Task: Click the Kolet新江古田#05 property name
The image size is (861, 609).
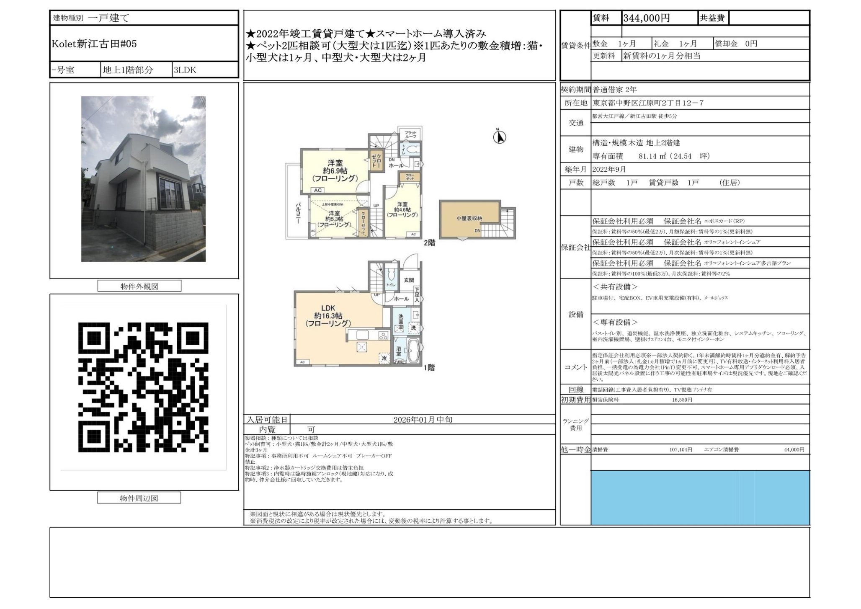Action: pyautogui.click(x=94, y=44)
